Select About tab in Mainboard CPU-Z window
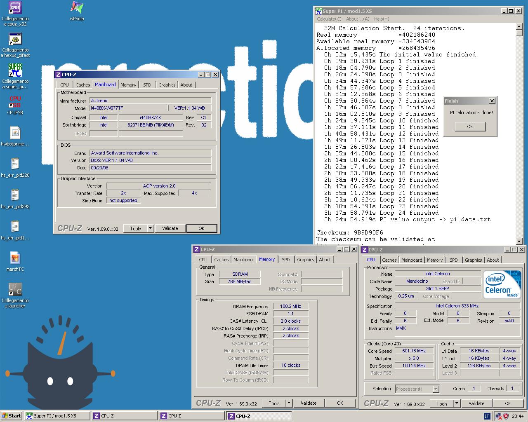Screen dimensions: 528x422 tap(186, 85)
